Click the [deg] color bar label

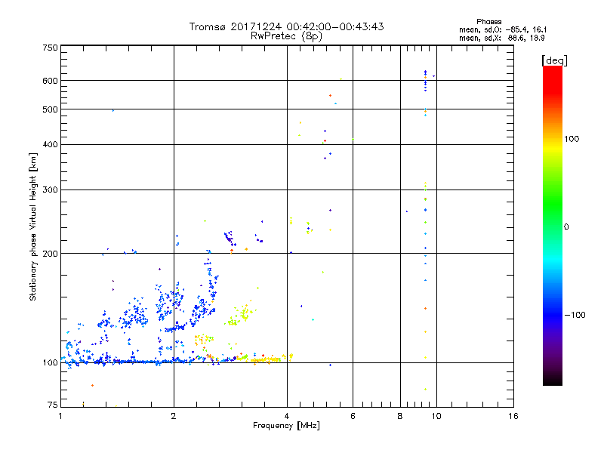pos(554,60)
